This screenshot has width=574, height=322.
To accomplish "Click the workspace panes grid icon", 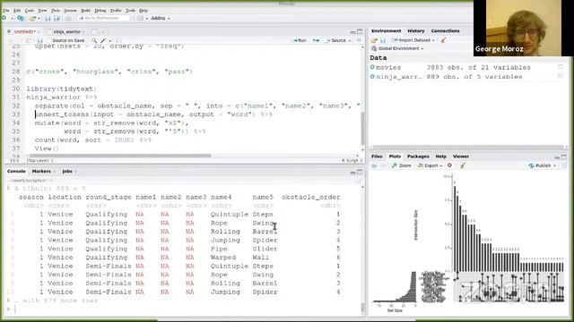I will point(140,18).
